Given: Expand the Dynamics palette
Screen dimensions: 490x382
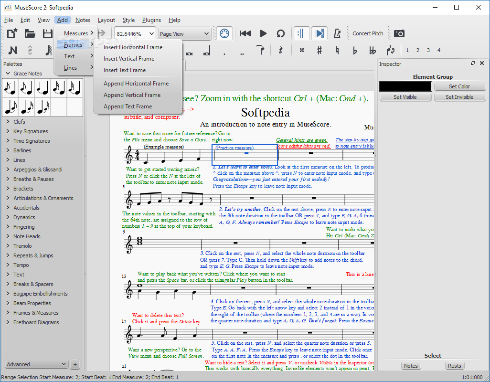Looking at the screenshot, I should (8, 217).
